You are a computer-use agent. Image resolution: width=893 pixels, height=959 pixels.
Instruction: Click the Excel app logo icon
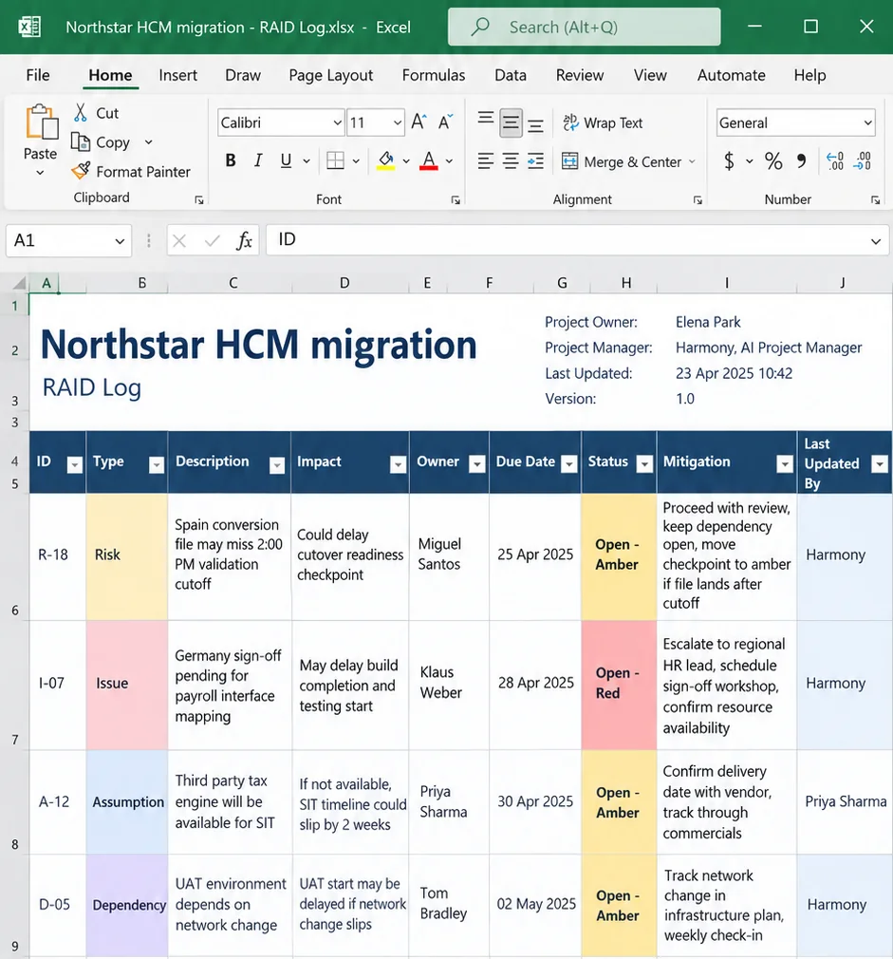pyautogui.click(x=29, y=27)
